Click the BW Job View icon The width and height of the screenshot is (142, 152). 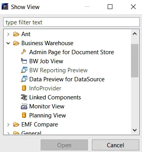pyautogui.click(x=24, y=61)
